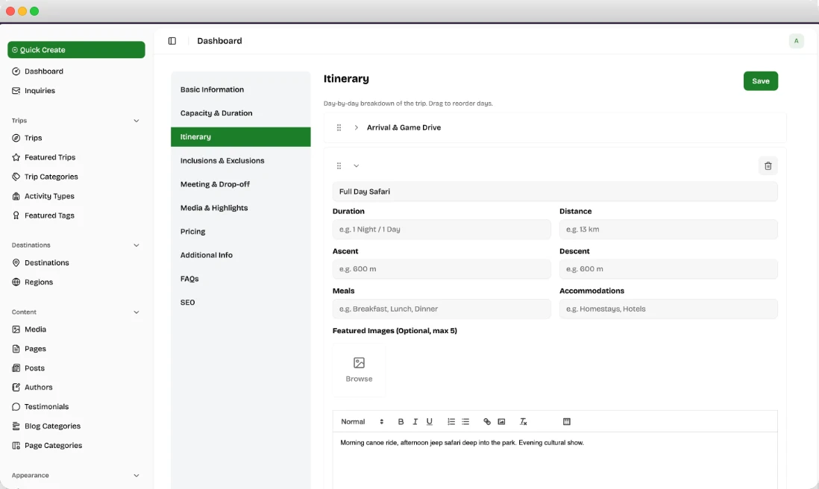Switch to Media & Highlights tab
Image resolution: width=819 pixels, height=489 pixels.
pyautogui.click(x=241, y=208)
